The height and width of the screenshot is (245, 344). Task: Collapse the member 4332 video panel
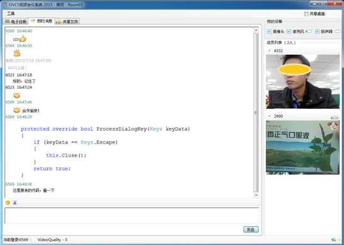click(x=269, y=50)
